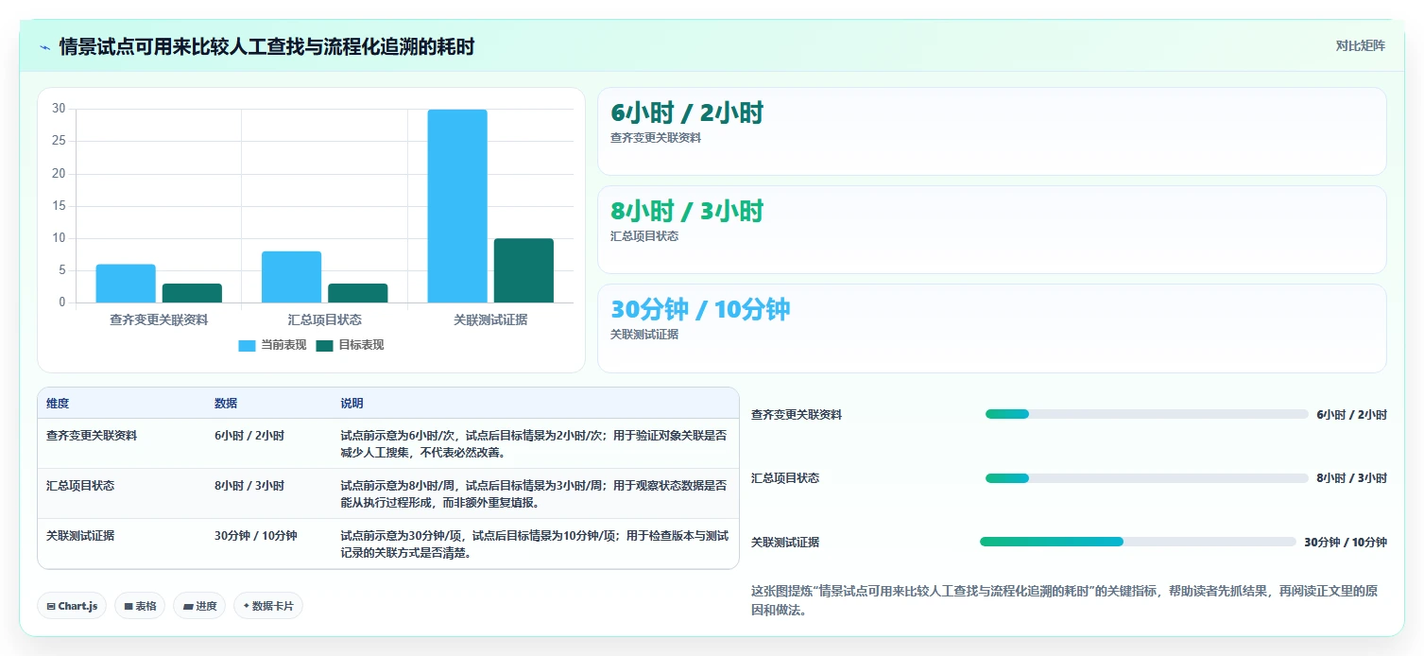
Task: Click the progress bar for 查齐变更关联资料
Action: point(1146,414)
